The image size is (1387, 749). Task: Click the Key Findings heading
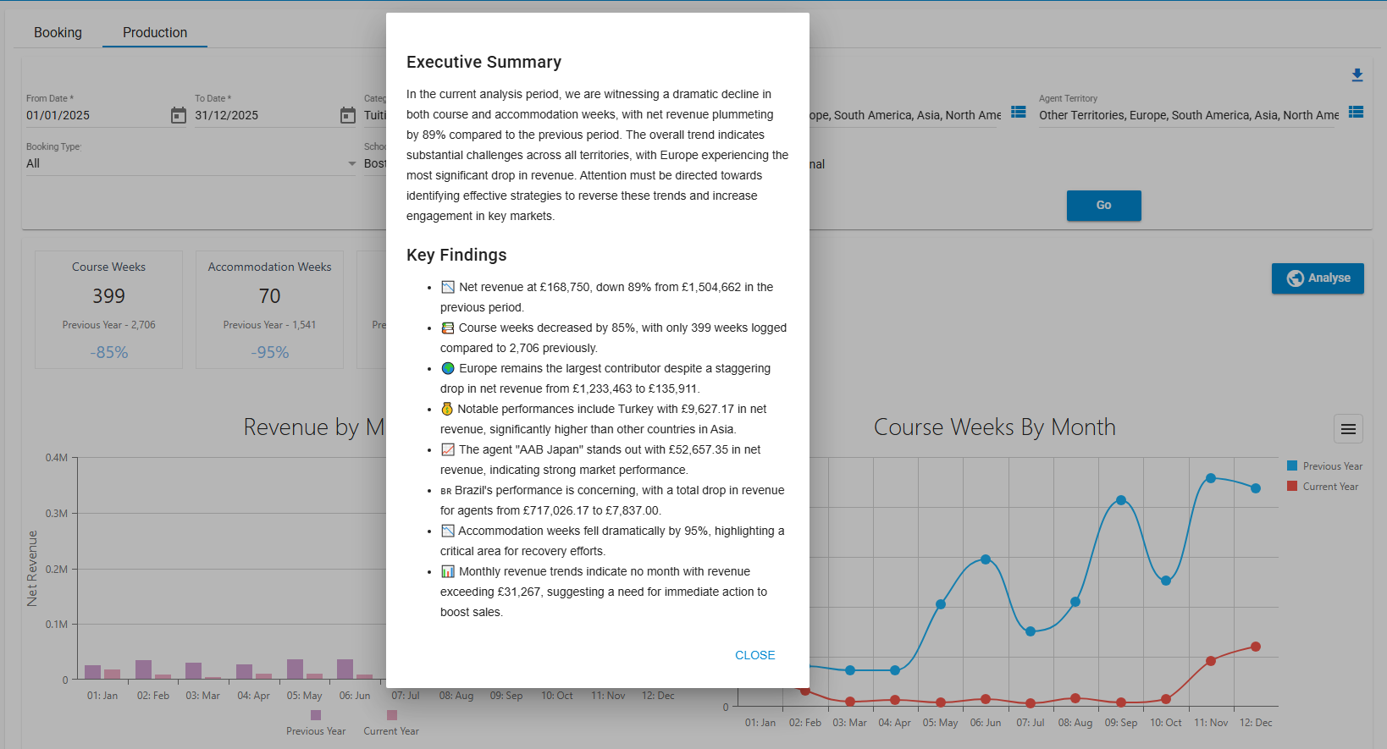pos(456,255)
